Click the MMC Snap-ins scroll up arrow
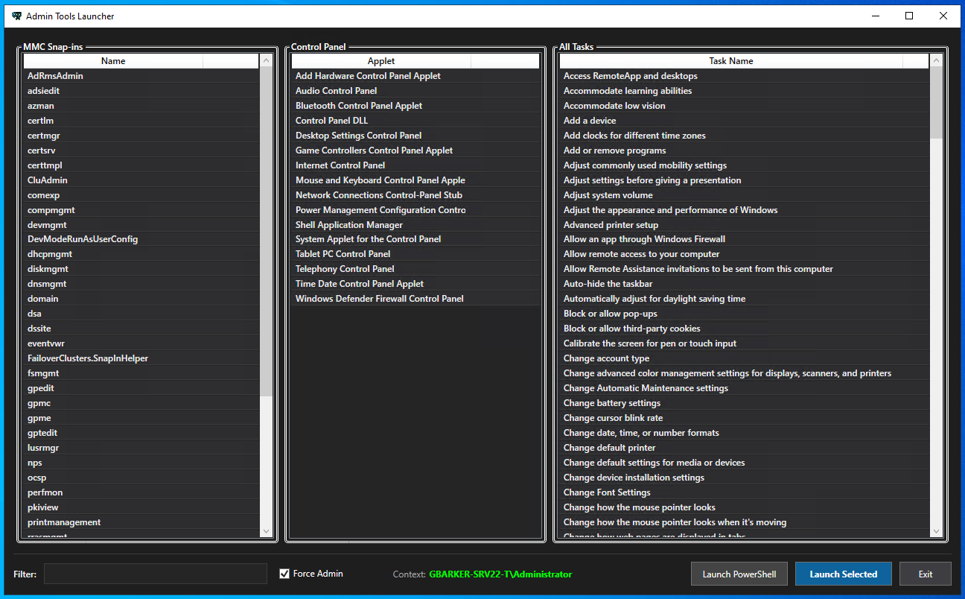 click(267, 61)
